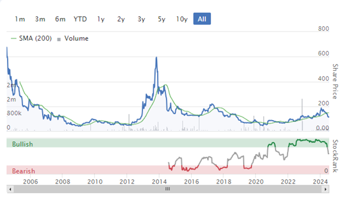Click the 800 price axis value
The image size is (344, 197).
click(324, 29)
